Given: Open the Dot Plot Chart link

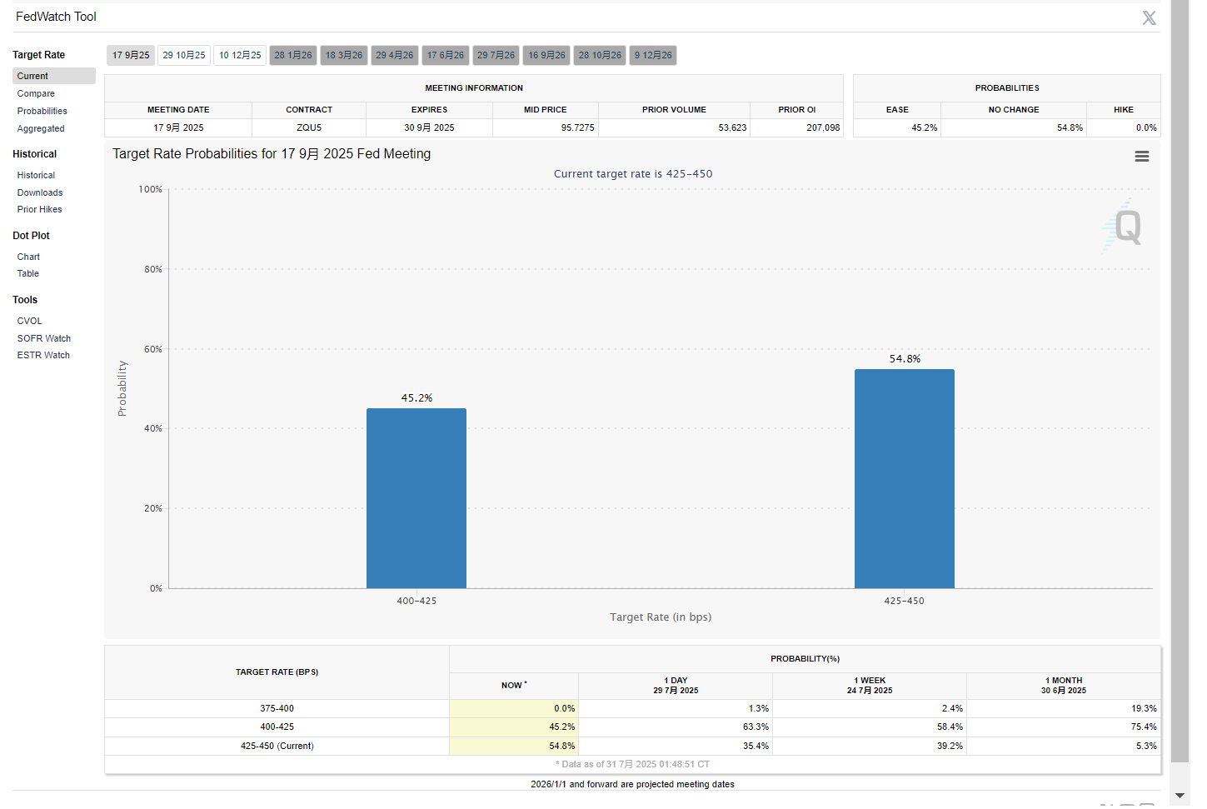Looking at the screenshot, I should click(x=28, y=257).
